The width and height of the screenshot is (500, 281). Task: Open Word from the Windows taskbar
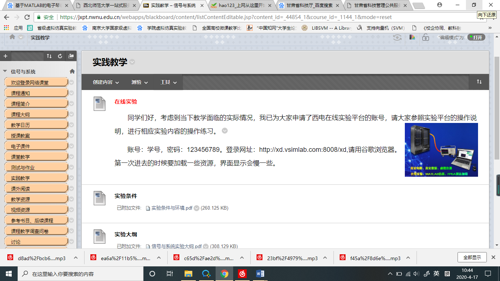pyautogui.click(x=260, y=274)
